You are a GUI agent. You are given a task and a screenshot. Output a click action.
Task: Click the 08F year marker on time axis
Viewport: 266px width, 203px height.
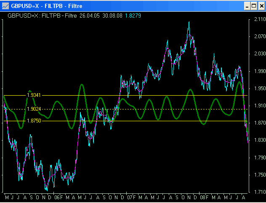pyautogui.click(x=204, y=198)
